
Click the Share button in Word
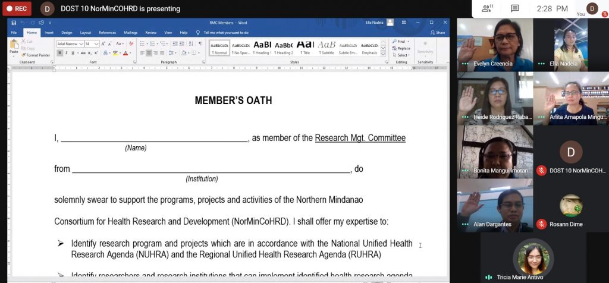coord(438,33)
